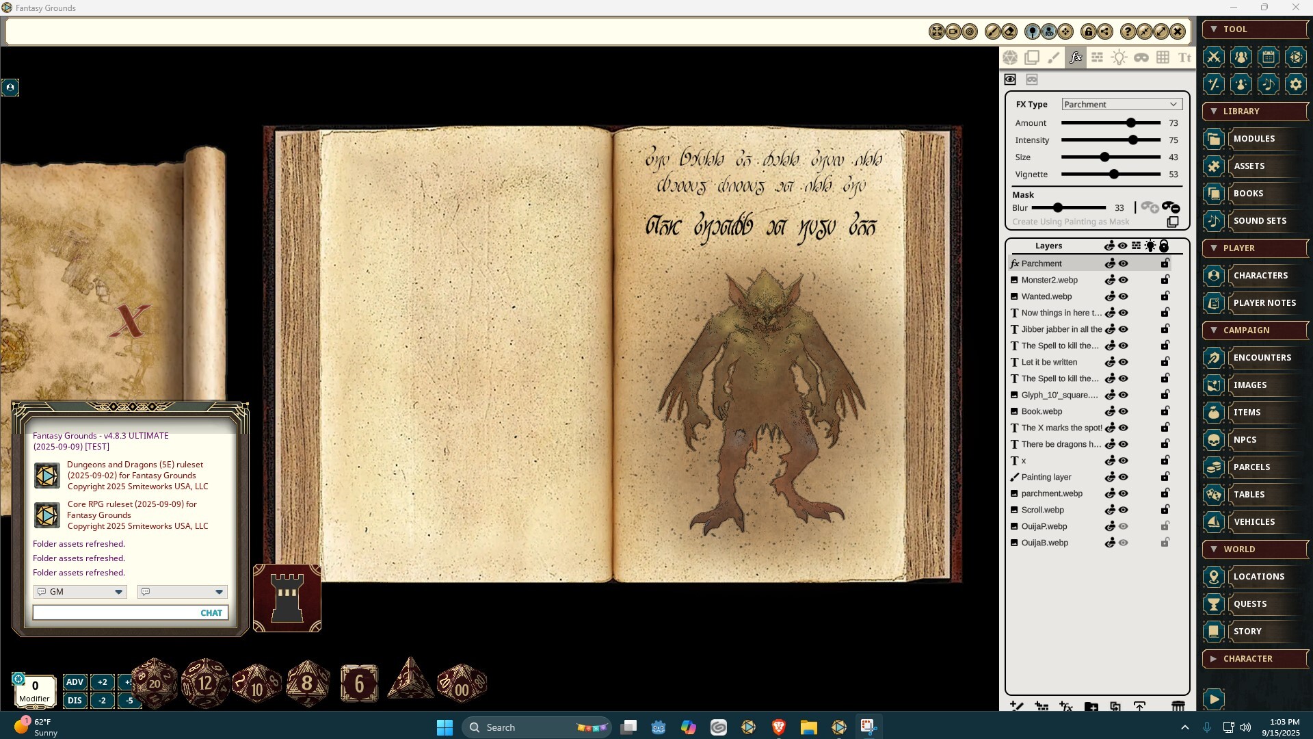Click the d8 die
The height and width of the screenshot is (739, 1313).
[x=308, y=683]
